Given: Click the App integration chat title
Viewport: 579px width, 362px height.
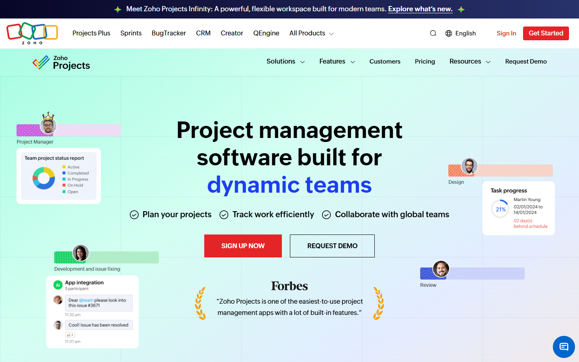Looking at the screenshot, I should pos(84,283).
